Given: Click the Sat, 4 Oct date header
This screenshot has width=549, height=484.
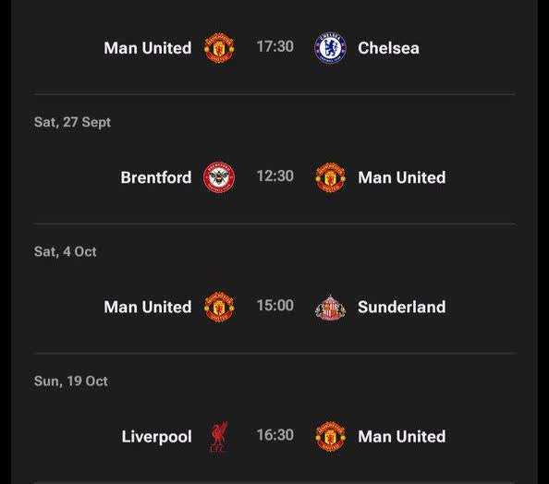Looking at the screenshot, I should point(65,251).
